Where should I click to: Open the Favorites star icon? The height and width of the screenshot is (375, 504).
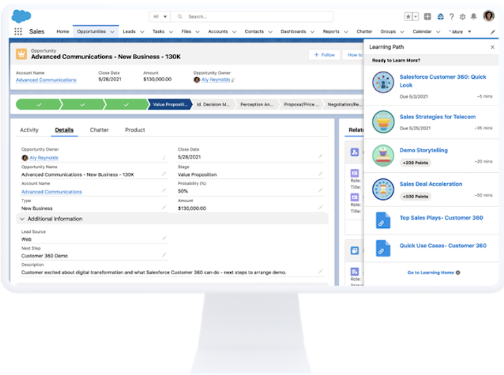coord(408,17)
